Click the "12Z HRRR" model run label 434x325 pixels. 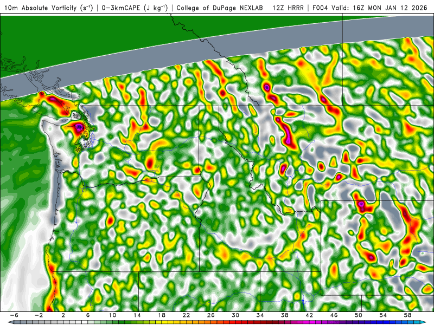tap(288, 8)
